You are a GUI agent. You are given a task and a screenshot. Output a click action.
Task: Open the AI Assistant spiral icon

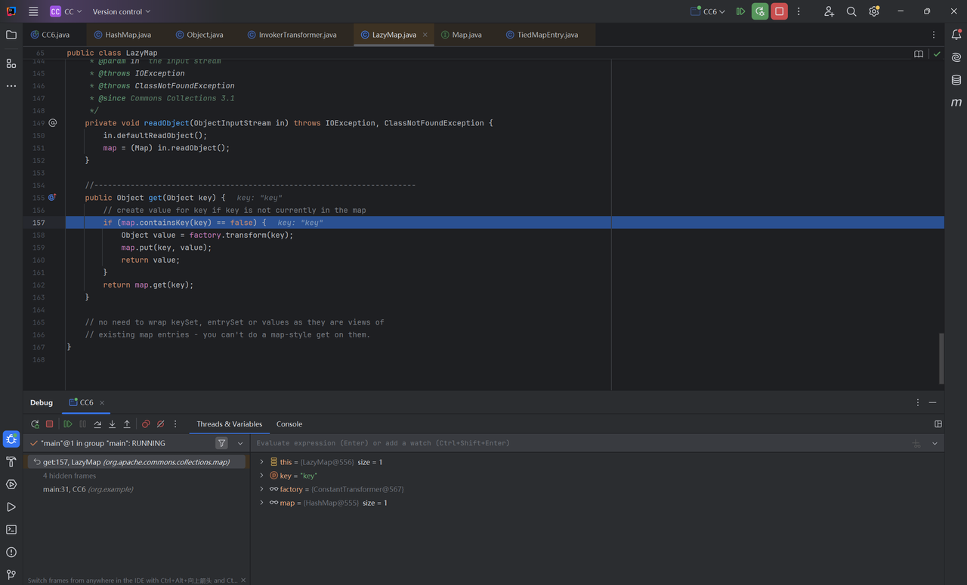[x=956, y=57]
